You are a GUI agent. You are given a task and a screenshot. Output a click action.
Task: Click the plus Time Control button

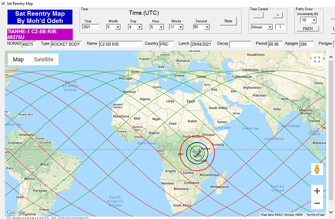tap(278, 15)
